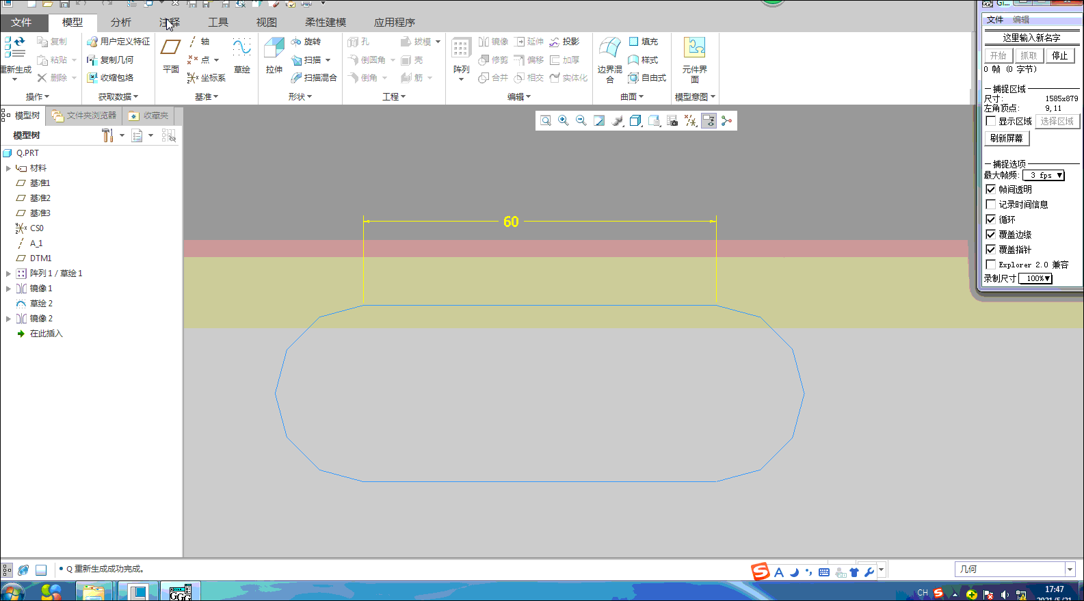This screenshot has height=601, width=1084.
Task: Open the 文件夹浏览器 panel tab
Action: (x=85, y=116)
